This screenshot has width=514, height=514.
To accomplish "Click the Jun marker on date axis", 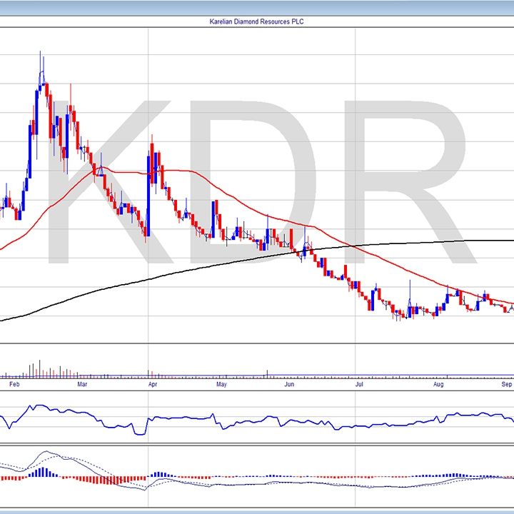I will (288, 384).
